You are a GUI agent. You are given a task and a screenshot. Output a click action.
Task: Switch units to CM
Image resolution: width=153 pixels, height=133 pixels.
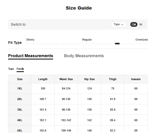coord(134,24)
